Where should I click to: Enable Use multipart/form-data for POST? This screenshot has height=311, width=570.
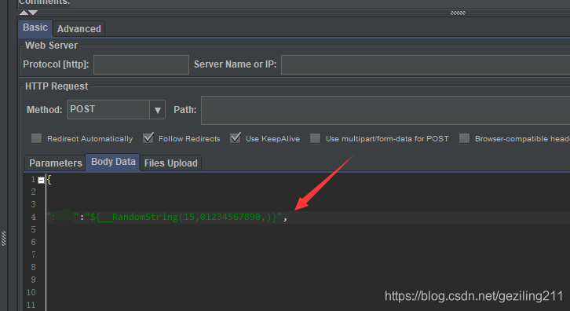(315, 138)
